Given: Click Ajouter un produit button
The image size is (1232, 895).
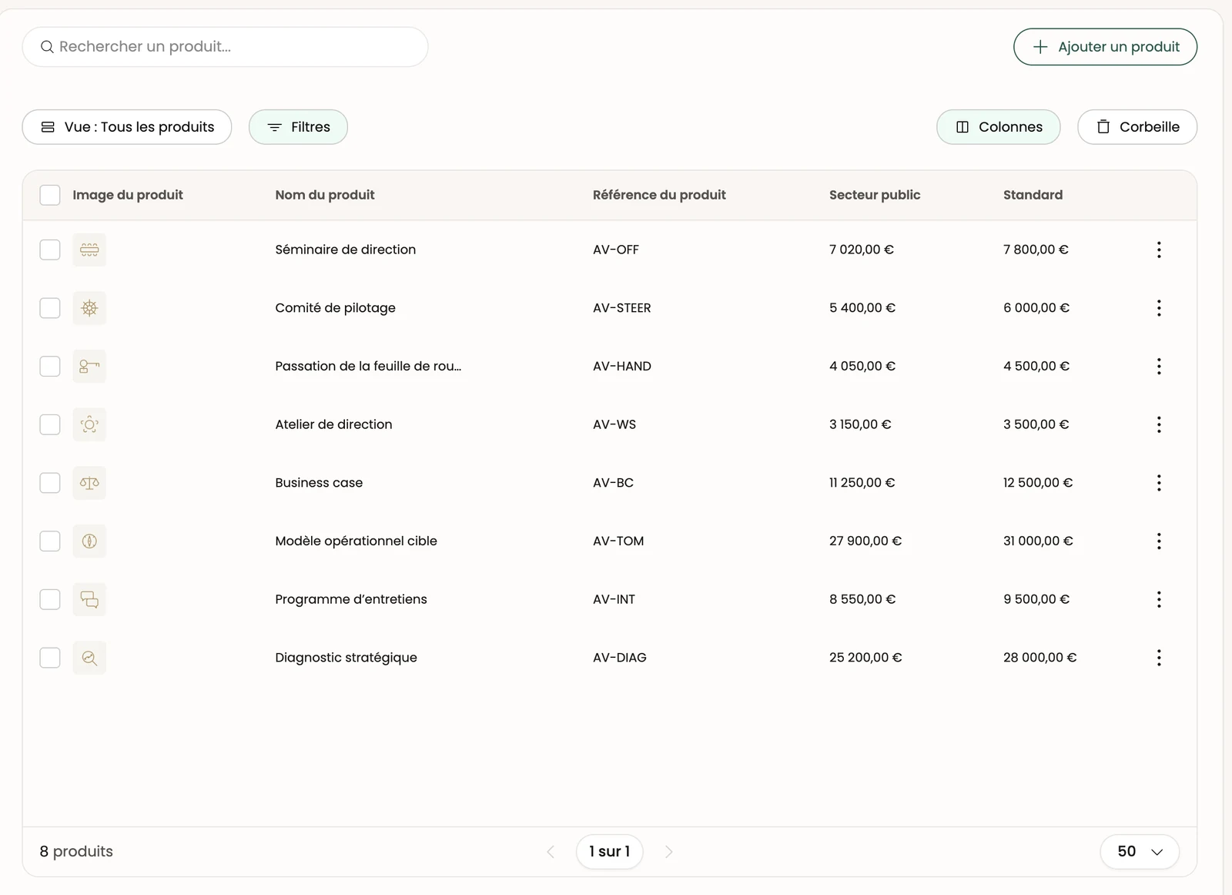Looking at the screenshot, I should click(1105, 47).
